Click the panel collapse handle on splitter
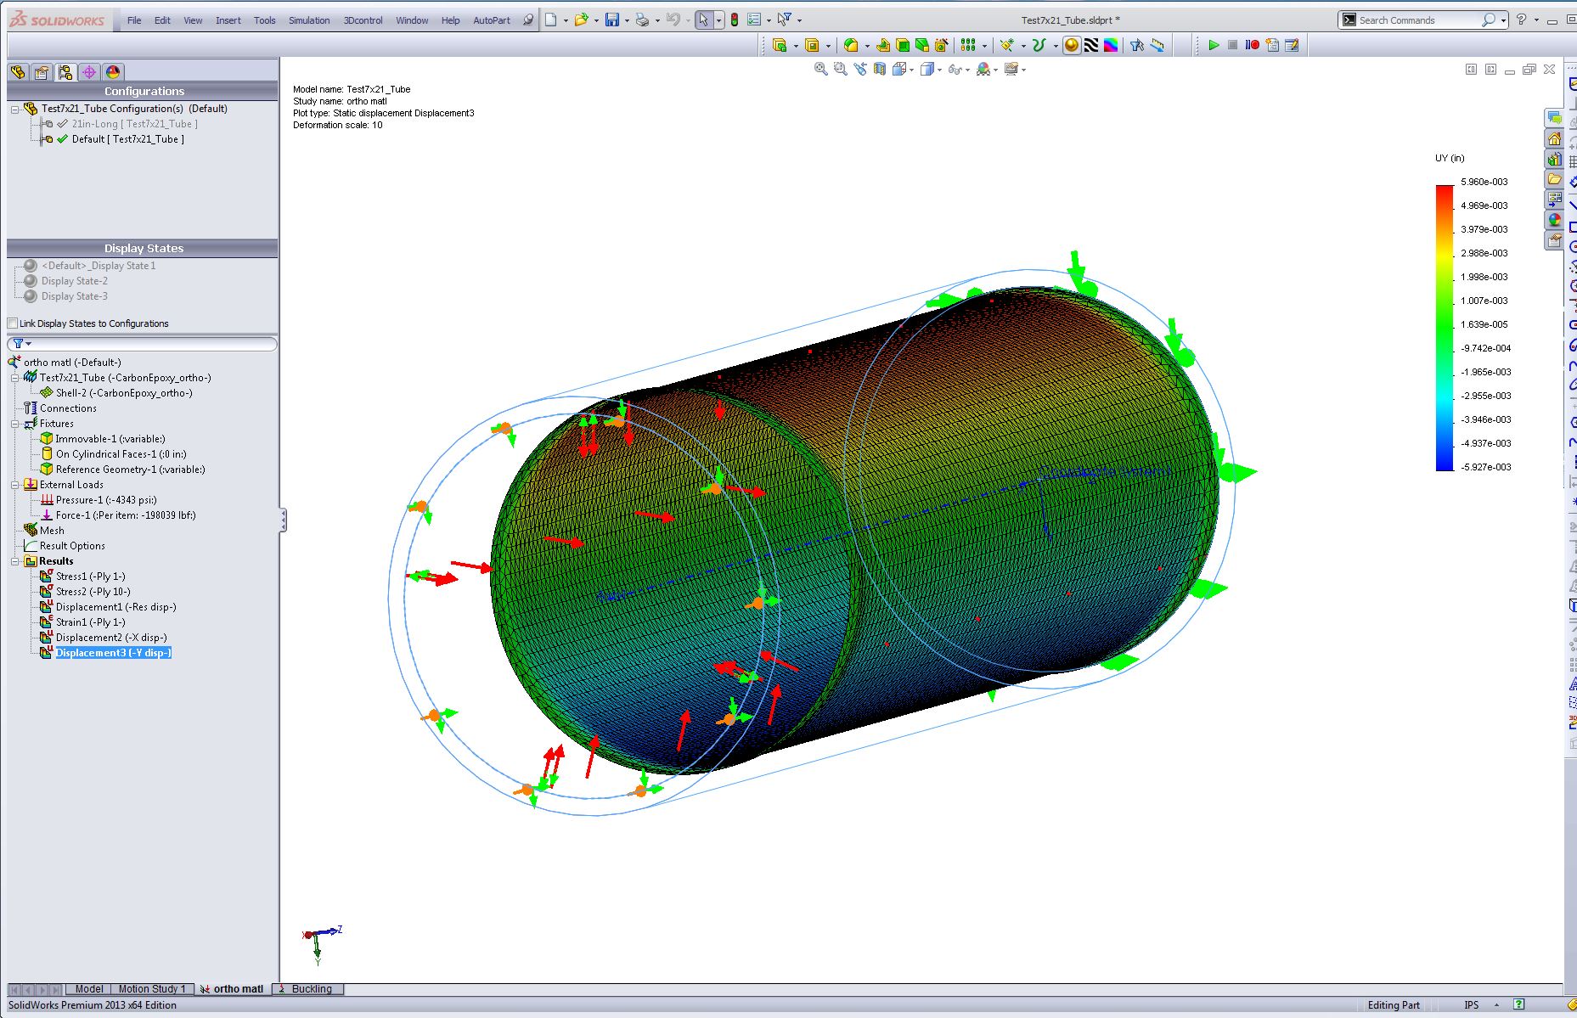1577x1018 pixels. coord(283,520)
